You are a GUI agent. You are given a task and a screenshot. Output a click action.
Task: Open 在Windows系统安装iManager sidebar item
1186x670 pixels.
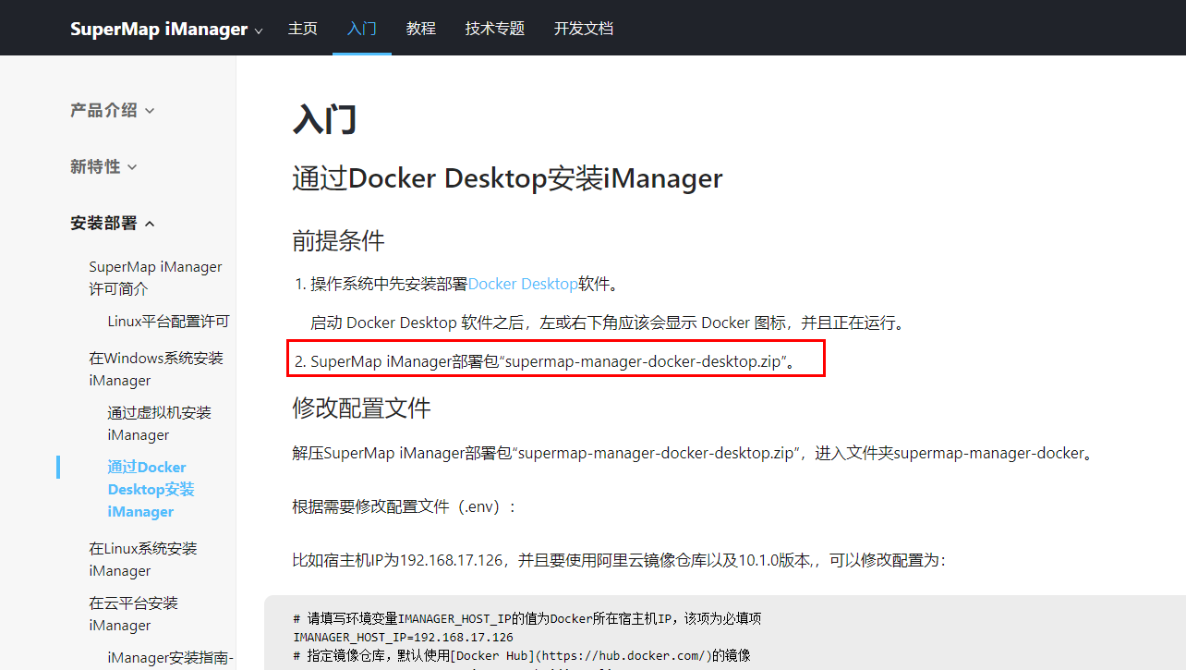[x=156, y=369]
